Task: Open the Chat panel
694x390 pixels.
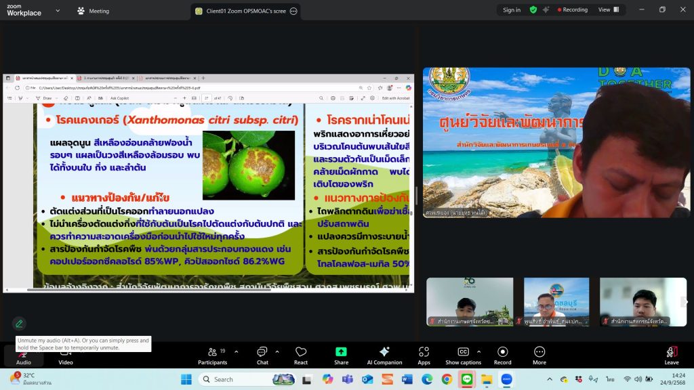Action: point(262,355)
